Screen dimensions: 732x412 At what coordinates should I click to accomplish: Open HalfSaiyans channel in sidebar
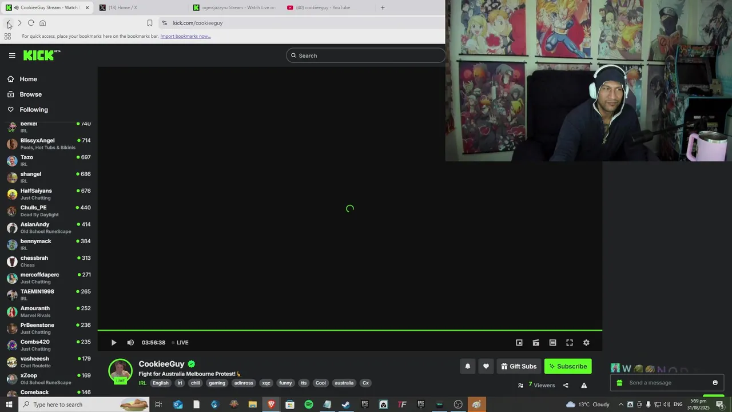[49, 194]
